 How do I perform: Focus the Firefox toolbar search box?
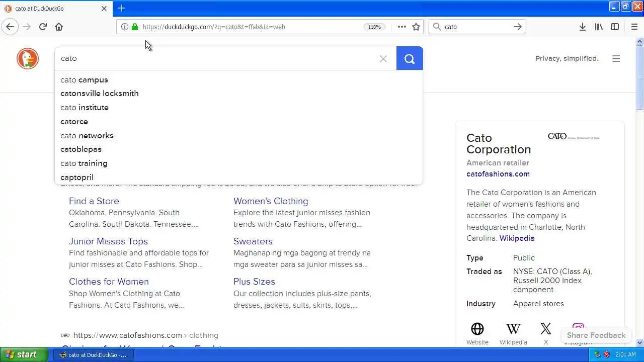coord(476,27)
